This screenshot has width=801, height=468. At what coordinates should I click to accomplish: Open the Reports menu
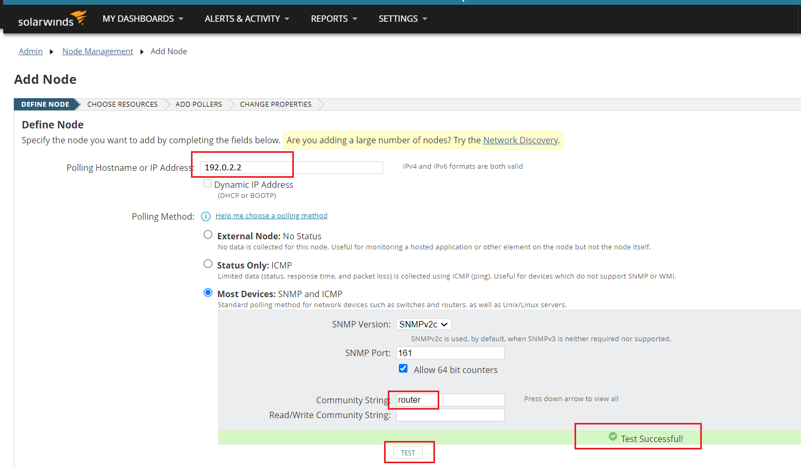click(334, 19)
